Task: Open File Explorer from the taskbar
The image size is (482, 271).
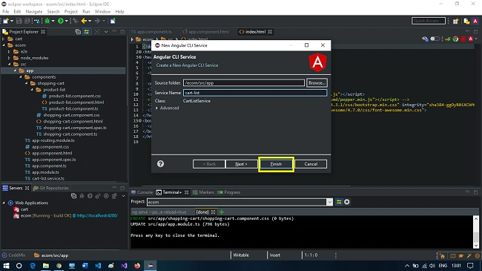Action: [46, 266]
